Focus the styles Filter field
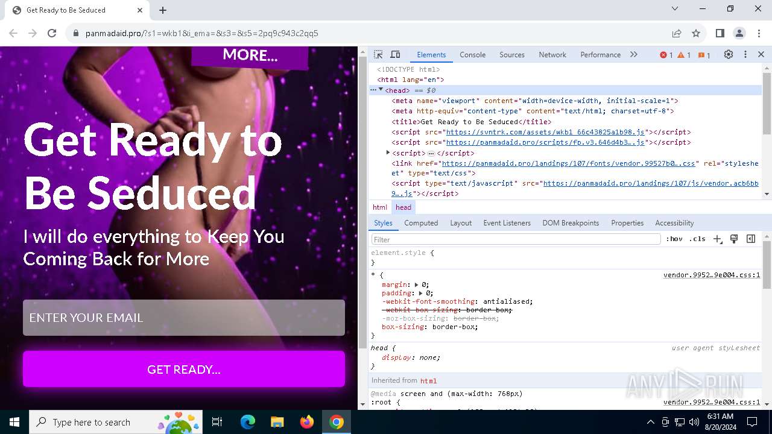 click(516, 239)
